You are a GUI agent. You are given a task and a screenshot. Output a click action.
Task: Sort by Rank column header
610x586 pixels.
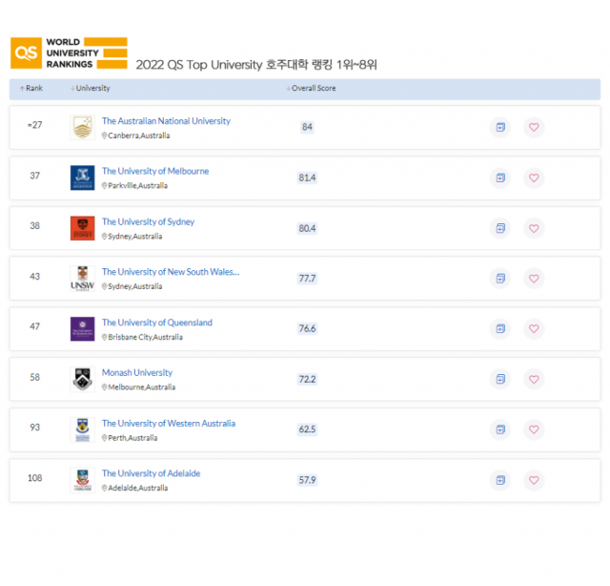[32, 89]
